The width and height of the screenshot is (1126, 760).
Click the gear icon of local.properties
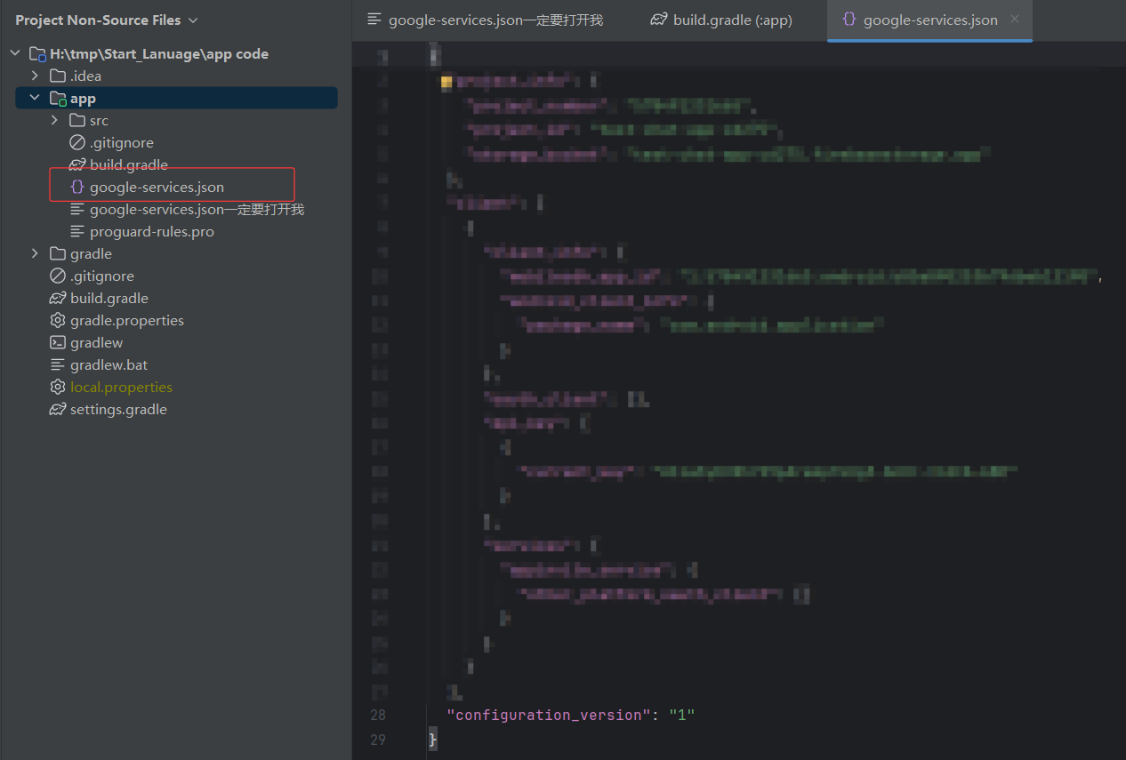(58, 387)
